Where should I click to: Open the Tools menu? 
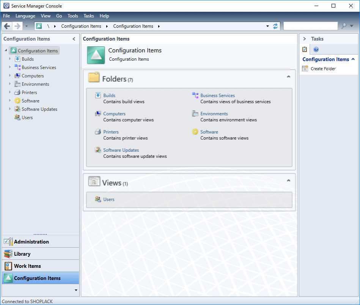point(73,16)
